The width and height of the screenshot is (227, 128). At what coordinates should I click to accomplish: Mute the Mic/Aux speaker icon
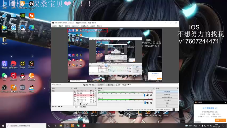pos(148,95)
